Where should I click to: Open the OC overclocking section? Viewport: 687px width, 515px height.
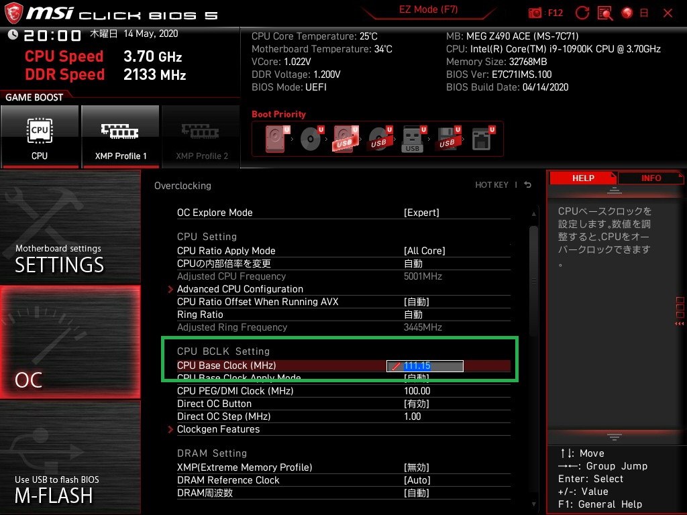click(70, 342)
